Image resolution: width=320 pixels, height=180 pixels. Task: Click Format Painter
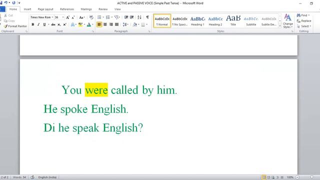15,26
